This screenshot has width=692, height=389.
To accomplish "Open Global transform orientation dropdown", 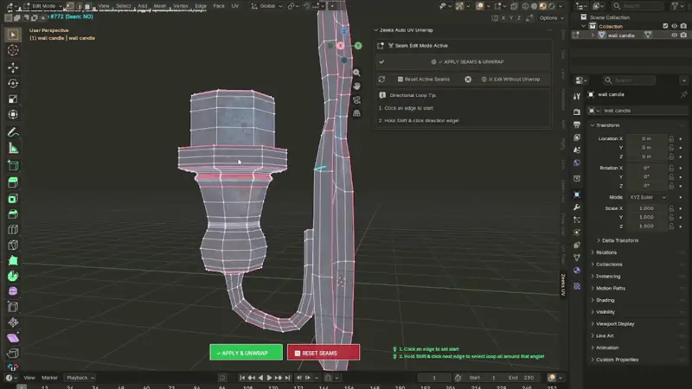I will pos(267,6).
